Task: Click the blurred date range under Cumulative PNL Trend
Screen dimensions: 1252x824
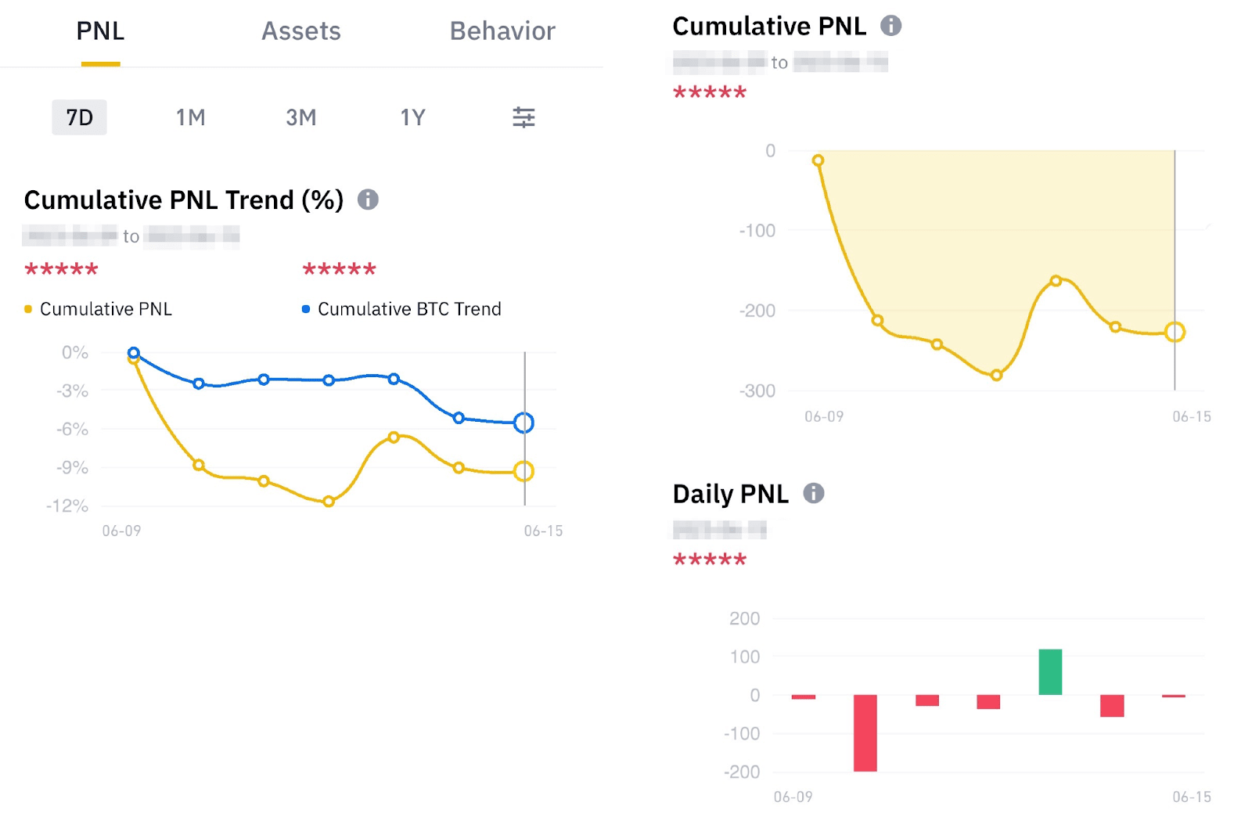Action: tap(131, 236)
